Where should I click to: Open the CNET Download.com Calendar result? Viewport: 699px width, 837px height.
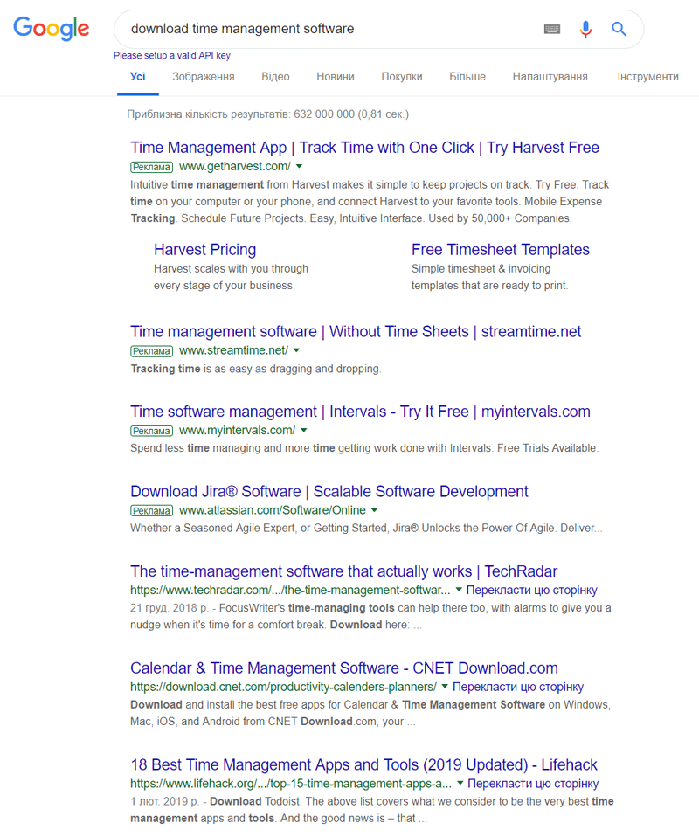coord(344,668)
